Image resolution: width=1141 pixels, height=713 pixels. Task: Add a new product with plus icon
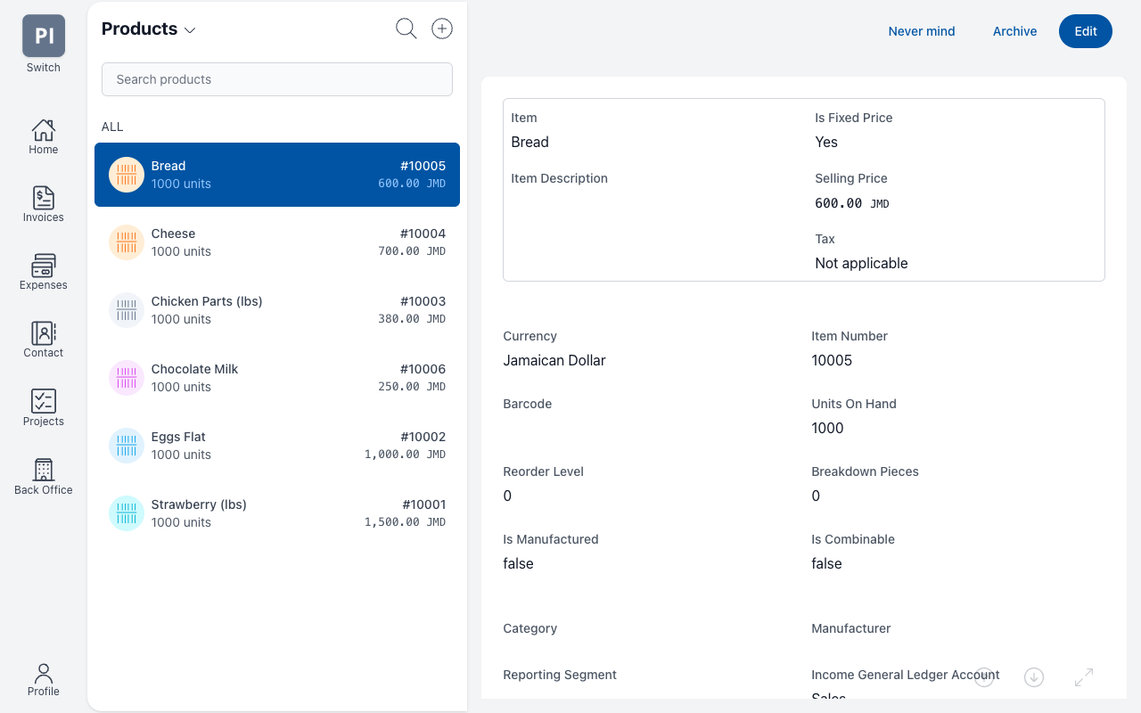(442, 29)
